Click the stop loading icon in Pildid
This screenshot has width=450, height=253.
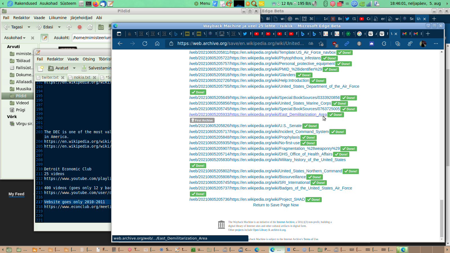click(x=80, y=27)
